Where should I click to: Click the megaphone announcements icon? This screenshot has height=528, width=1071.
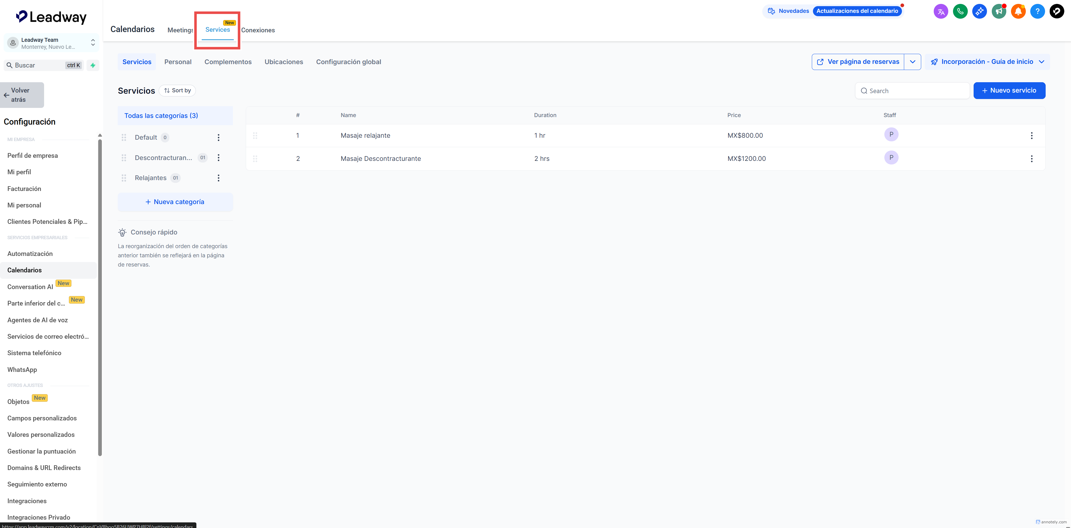(999, 11)
